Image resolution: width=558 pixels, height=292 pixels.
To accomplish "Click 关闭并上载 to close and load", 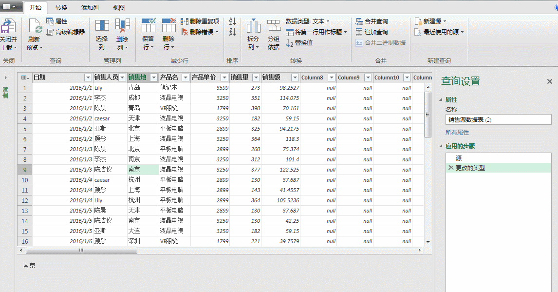I will (x=9, y=33).
